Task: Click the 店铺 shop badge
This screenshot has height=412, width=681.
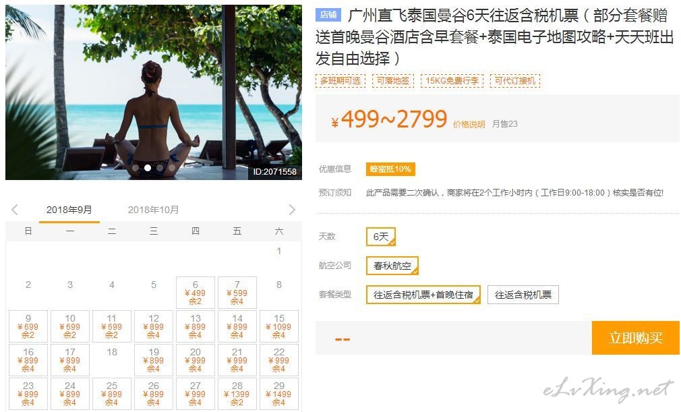Action: pyautogui.click(x=328, y=15)
